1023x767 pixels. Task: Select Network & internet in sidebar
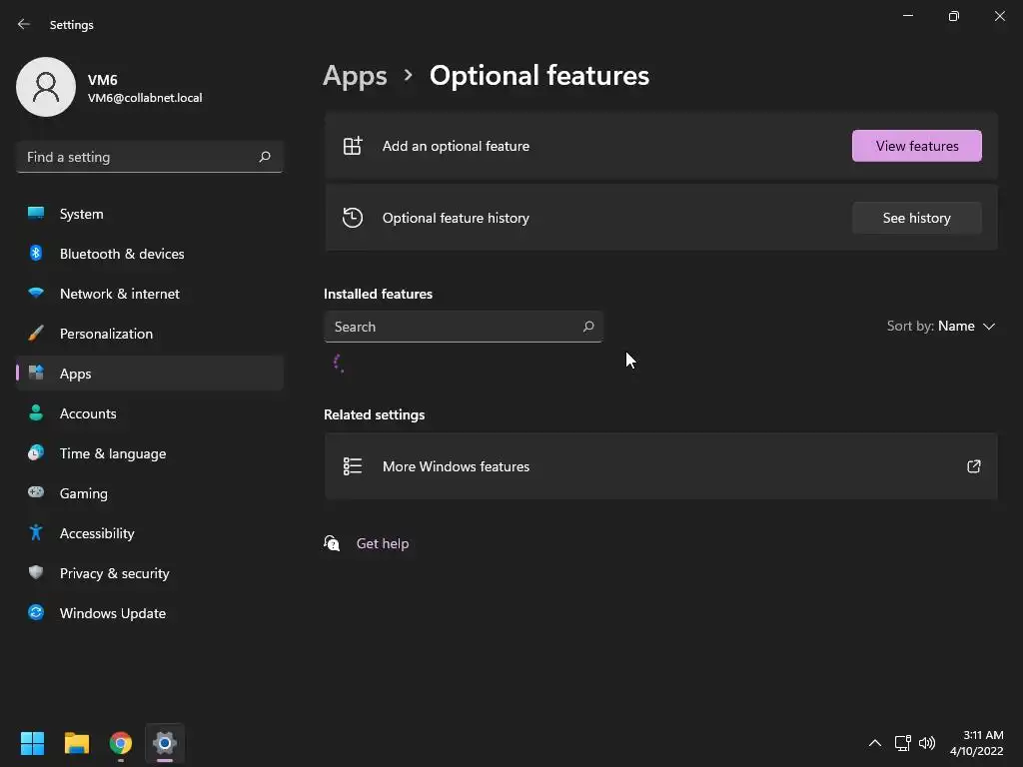pos(120,294)
